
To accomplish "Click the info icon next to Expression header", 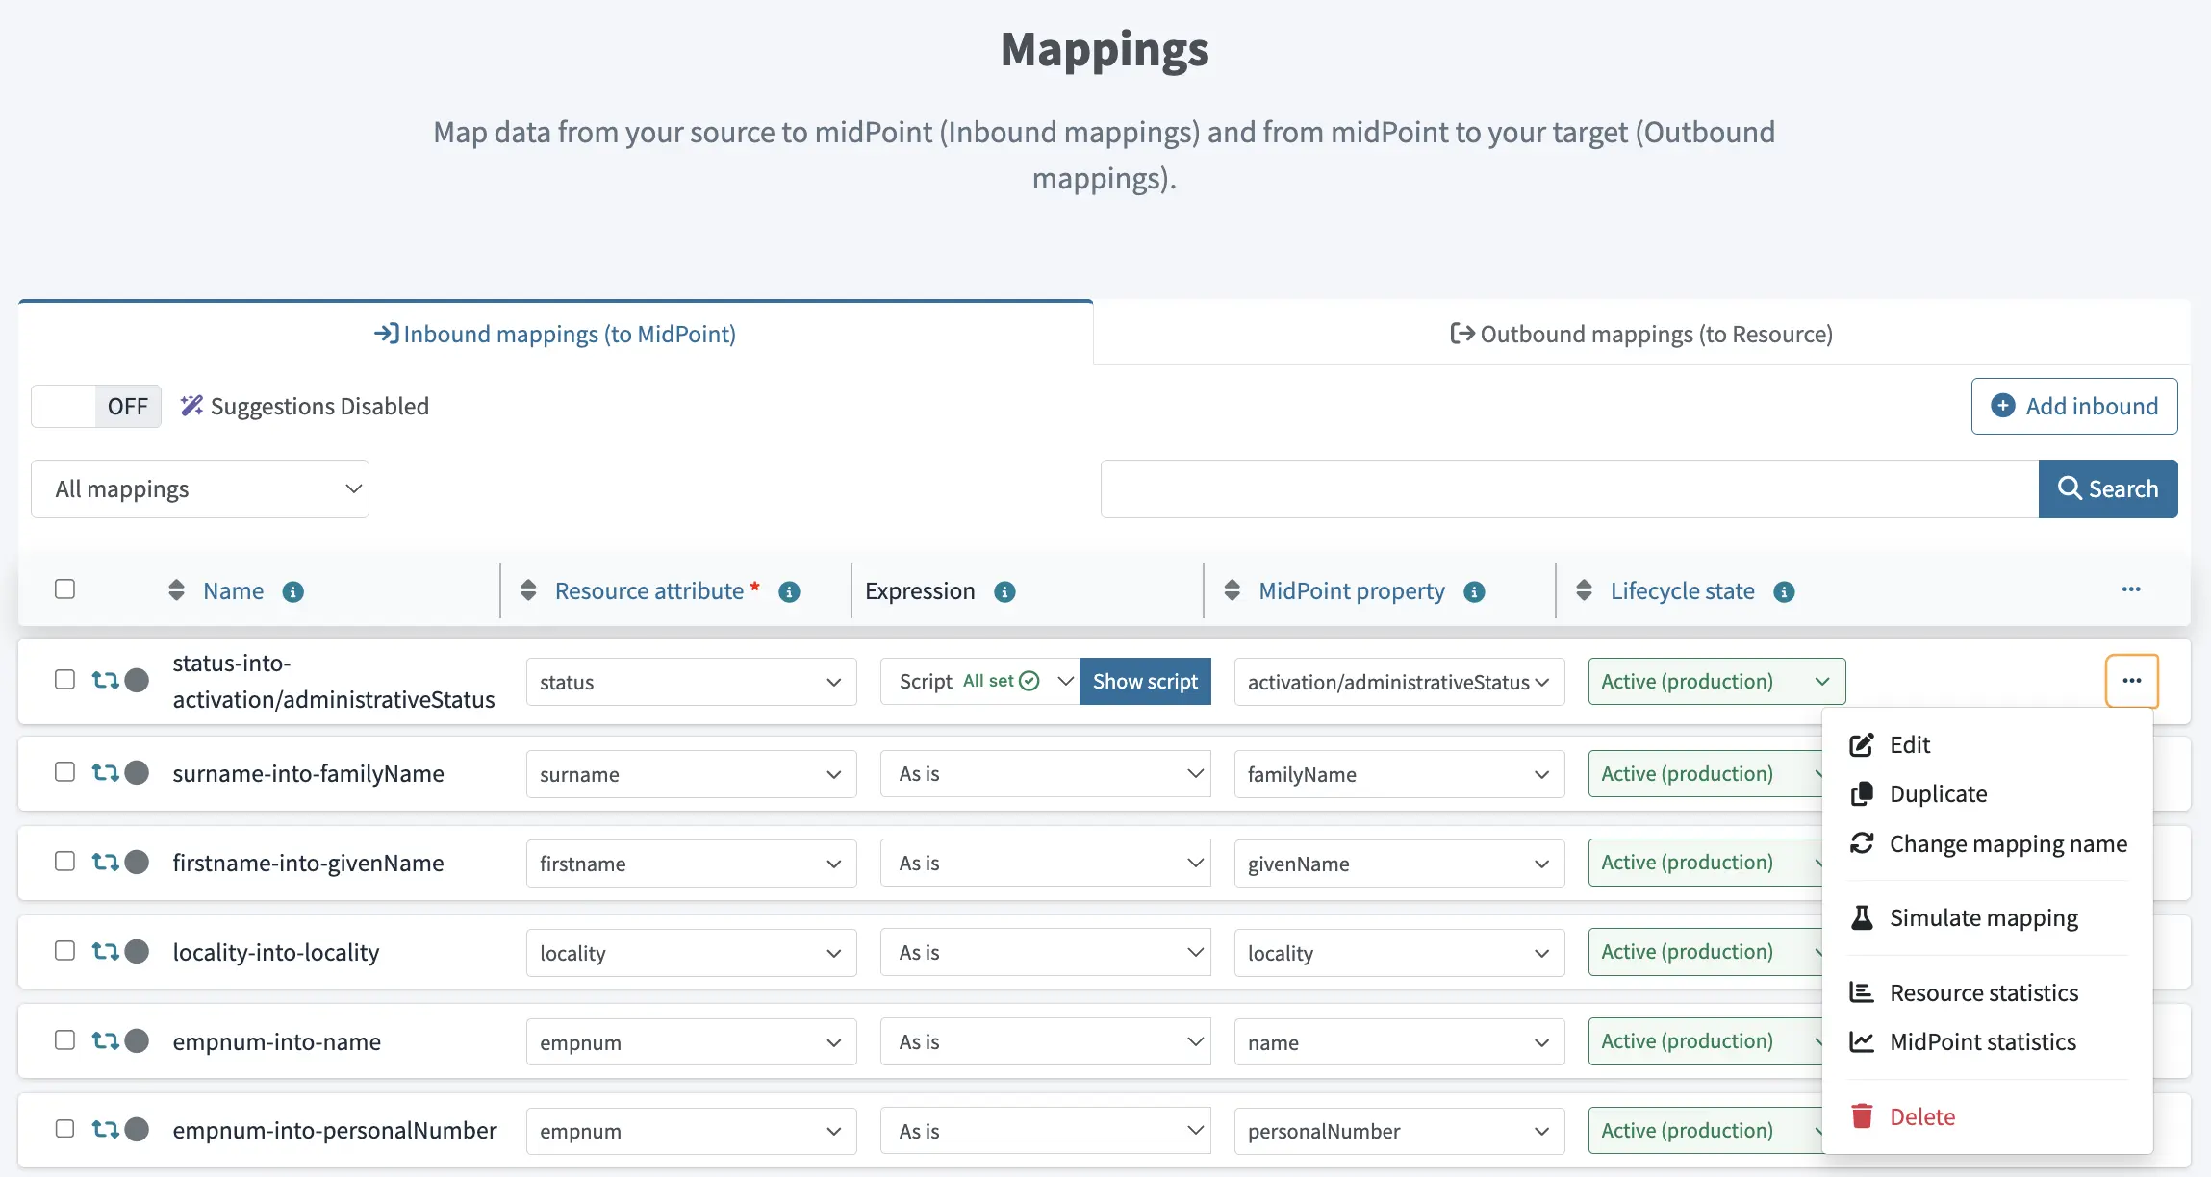I will coord(1004,592).
